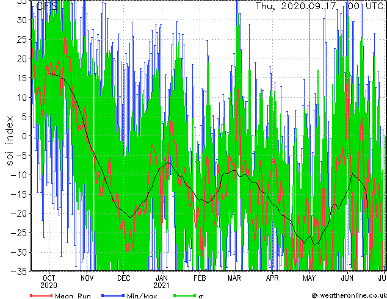Click the y-axis value 10
387x299 pixels.
click(x=21, y=98)
